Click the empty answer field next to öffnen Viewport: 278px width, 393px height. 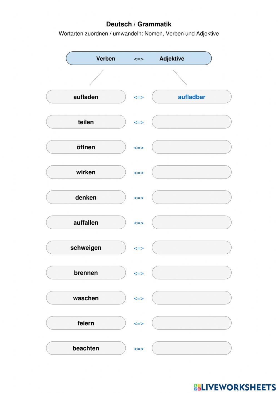192,147
